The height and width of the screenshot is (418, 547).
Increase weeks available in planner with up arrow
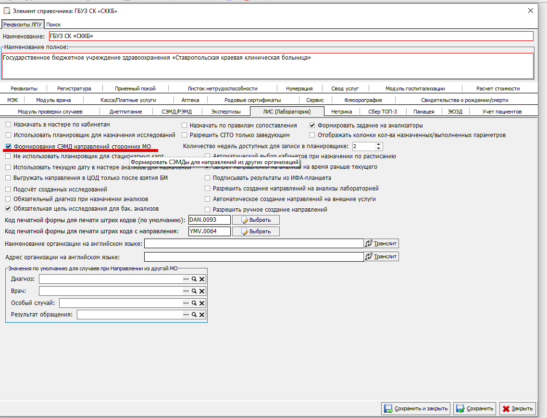click(x=378, y=144)
